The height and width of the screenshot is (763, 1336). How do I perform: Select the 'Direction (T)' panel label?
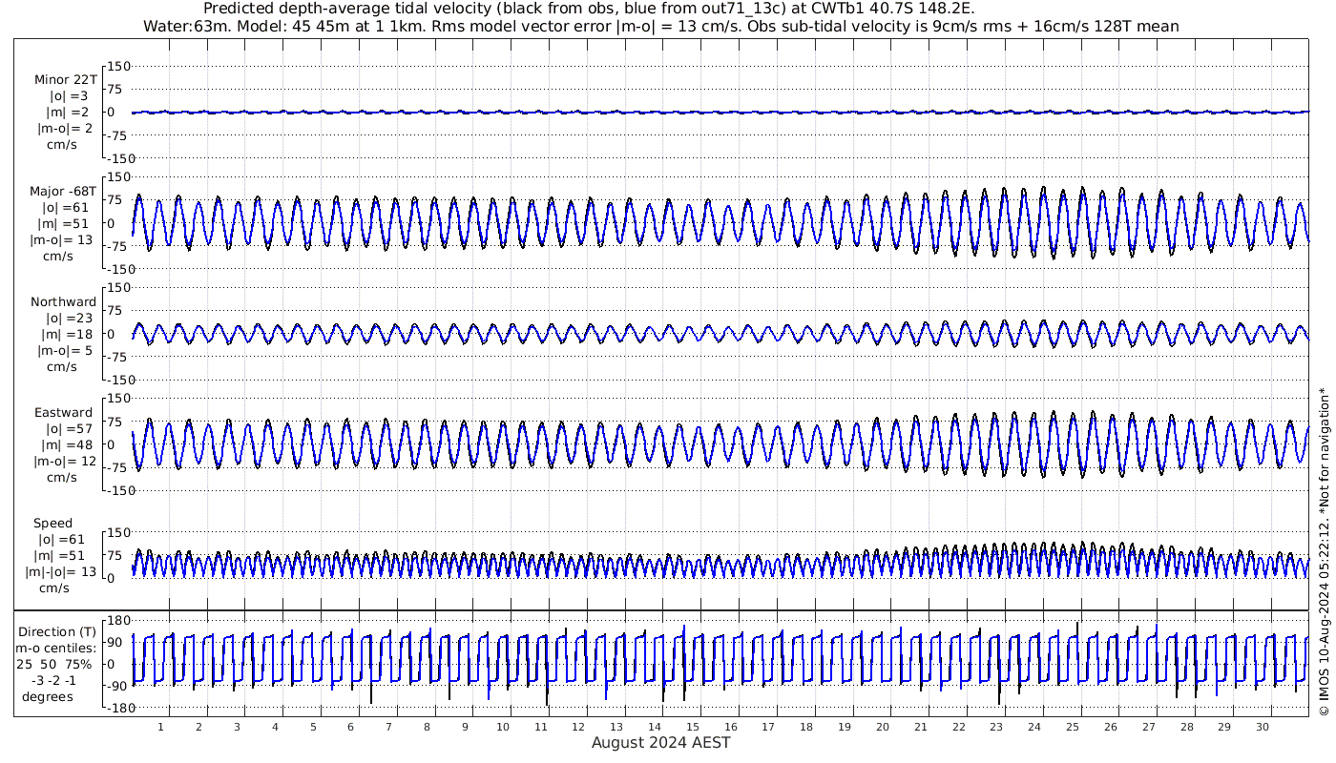[57, 632]
